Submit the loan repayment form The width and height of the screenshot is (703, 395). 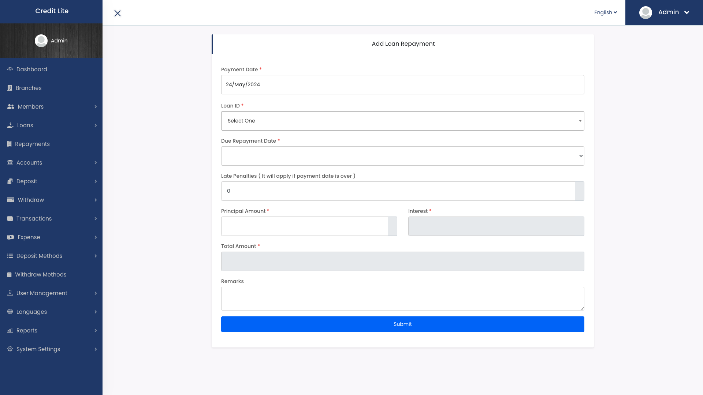tap(402, 324)
